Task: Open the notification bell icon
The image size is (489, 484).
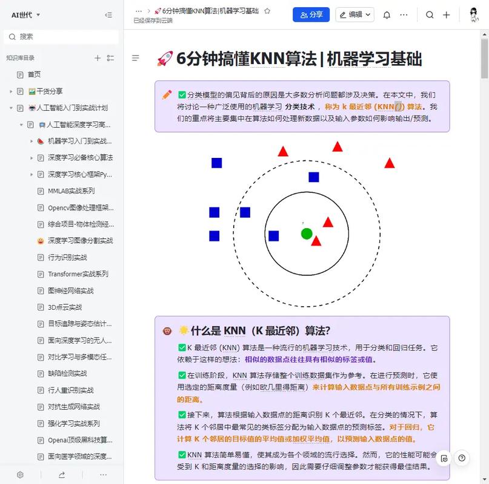Action: (387, 15)
